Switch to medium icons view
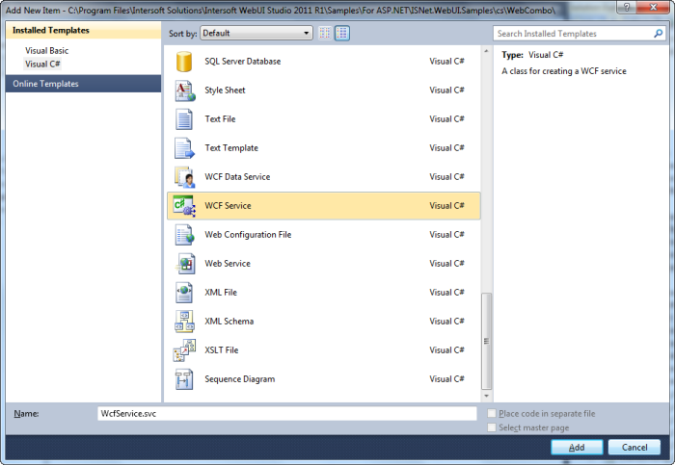675x465 pixels. (341, 33)
